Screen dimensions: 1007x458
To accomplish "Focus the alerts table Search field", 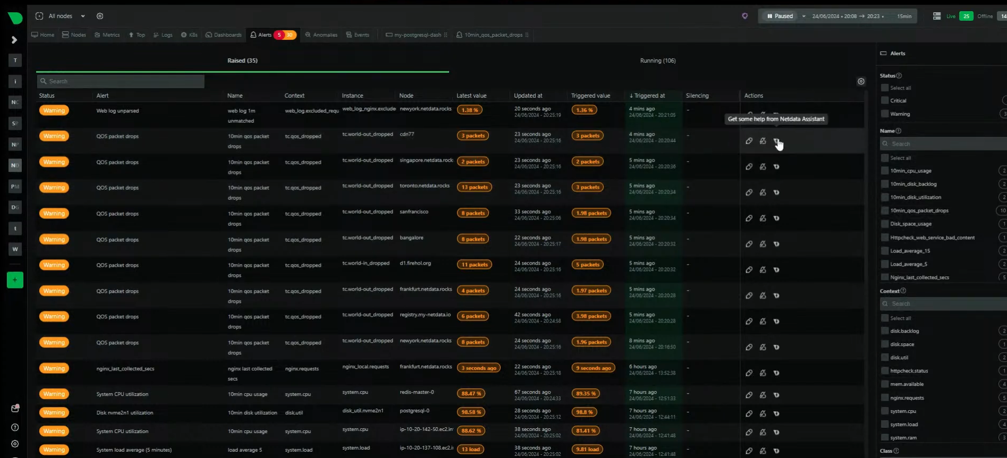I will [121, 81].
